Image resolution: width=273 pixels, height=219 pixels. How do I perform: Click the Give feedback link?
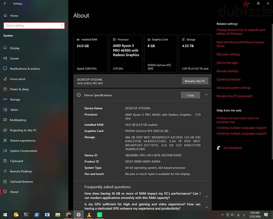(233, 148)
